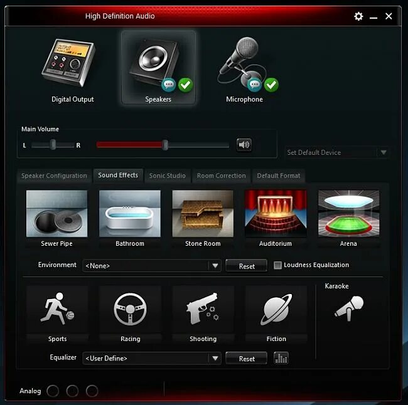Click the second Analog jack circle
The width and height of the screenshot is (408, 405).
72,391
